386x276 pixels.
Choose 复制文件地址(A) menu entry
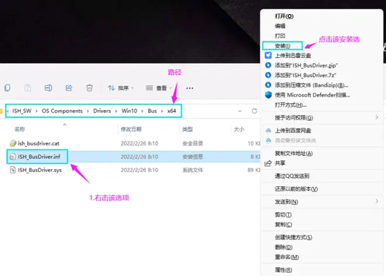point(294,153)
